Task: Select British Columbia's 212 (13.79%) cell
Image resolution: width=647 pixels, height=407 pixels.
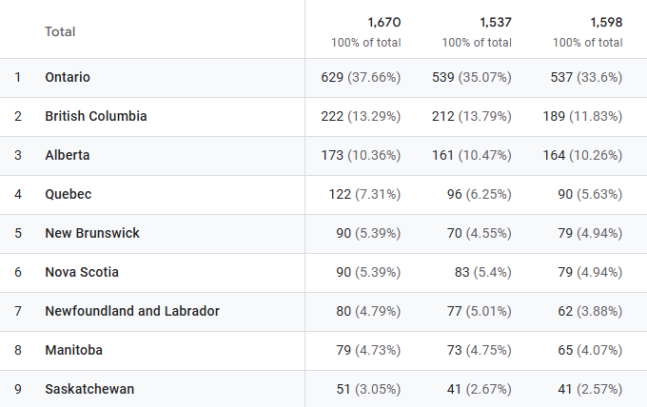Action: click(x=471, y=116)
